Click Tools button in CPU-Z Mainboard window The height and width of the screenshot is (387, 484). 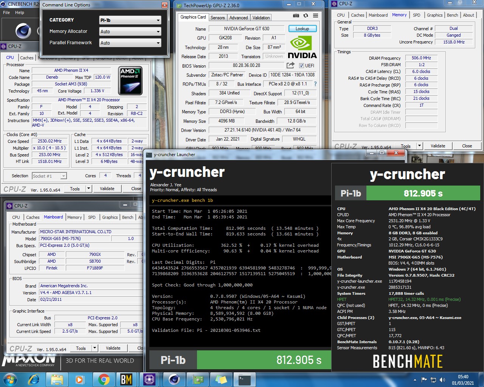pos(81,348)
